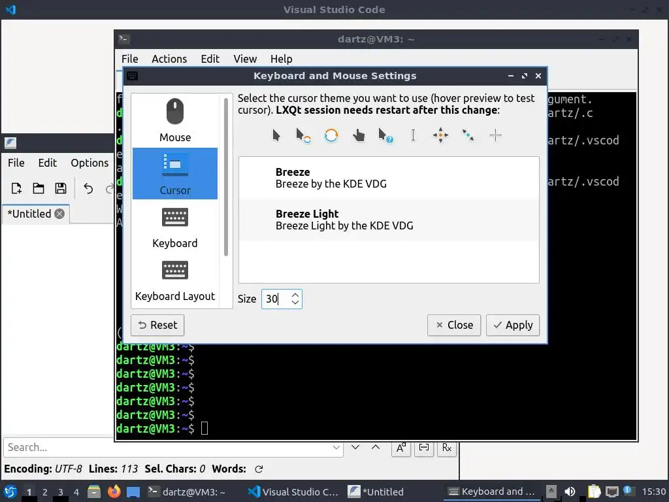
Task: Open terminal Help menu
Action: [281, 59]
